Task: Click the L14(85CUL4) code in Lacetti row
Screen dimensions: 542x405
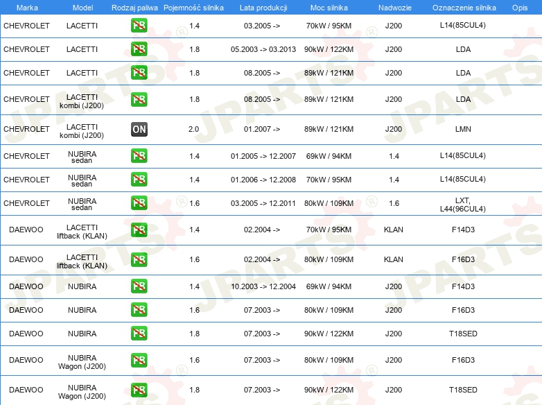Action: pos(463,25)
